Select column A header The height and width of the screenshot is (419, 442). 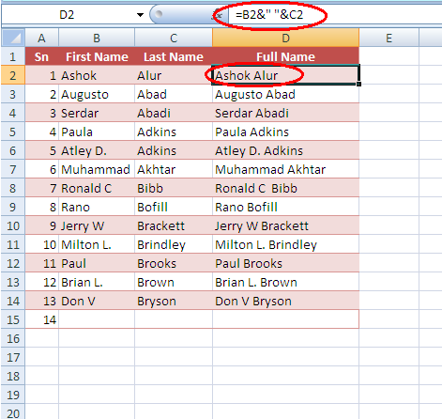[41, 38]
